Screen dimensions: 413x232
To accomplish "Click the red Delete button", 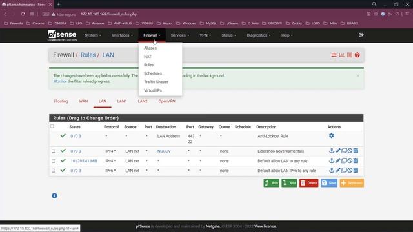I will (308, 183).
